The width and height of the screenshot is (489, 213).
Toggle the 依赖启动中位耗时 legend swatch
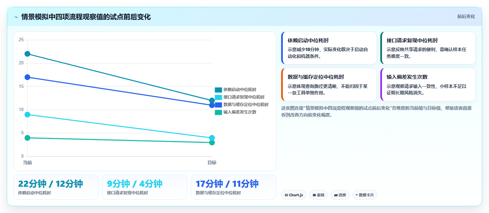click(218, 90)
